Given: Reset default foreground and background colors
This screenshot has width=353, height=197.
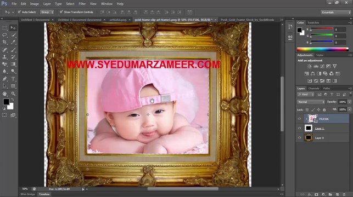Looking at the screenshot, I should tap(4, 108).
